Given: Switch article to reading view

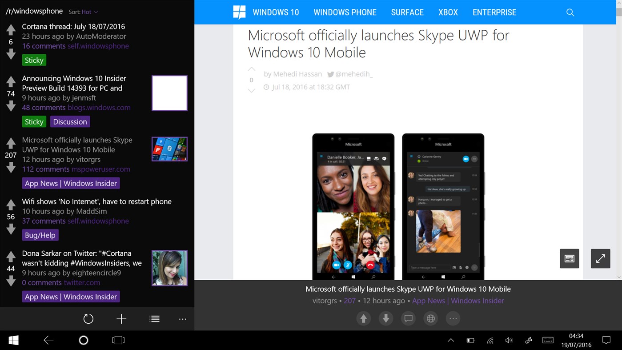Looking at the screenshot, I should 570,258.
